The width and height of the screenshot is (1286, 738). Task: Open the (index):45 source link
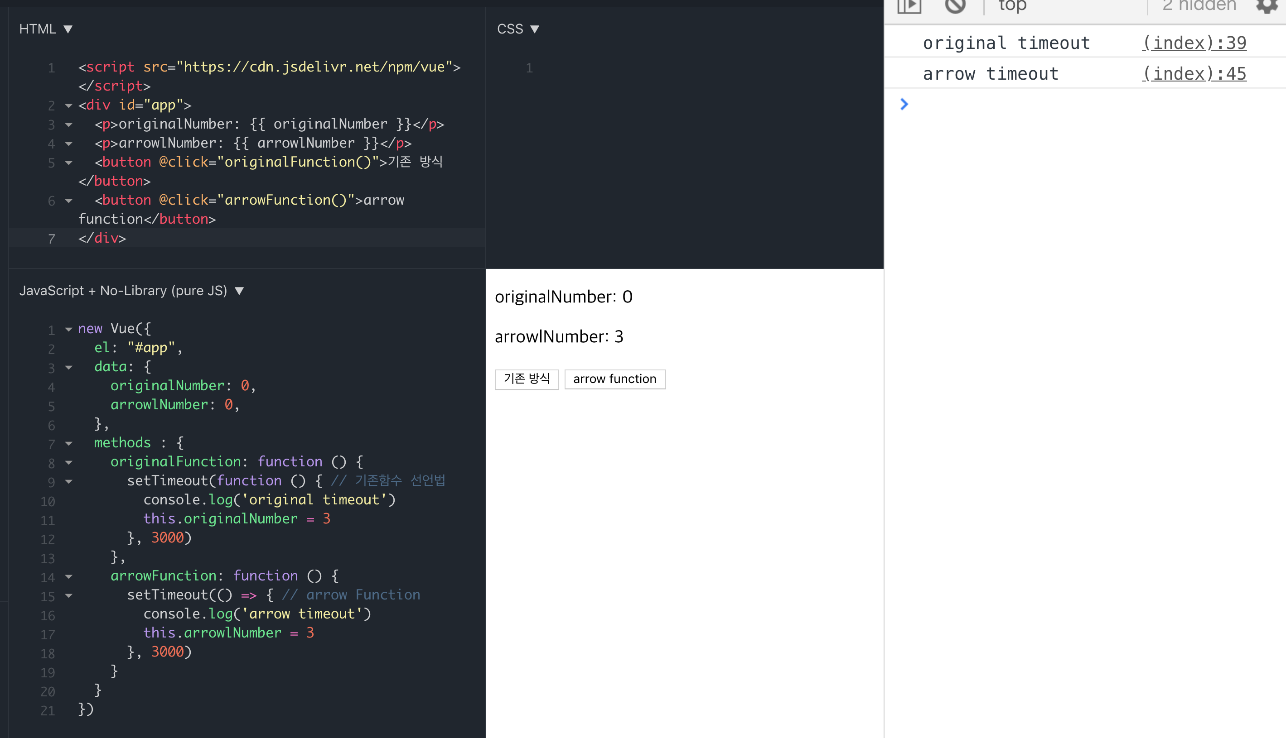tap(1194, 74)
